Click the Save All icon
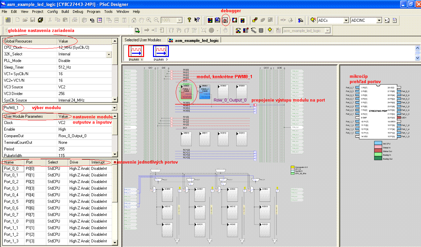 pos(40,20)
